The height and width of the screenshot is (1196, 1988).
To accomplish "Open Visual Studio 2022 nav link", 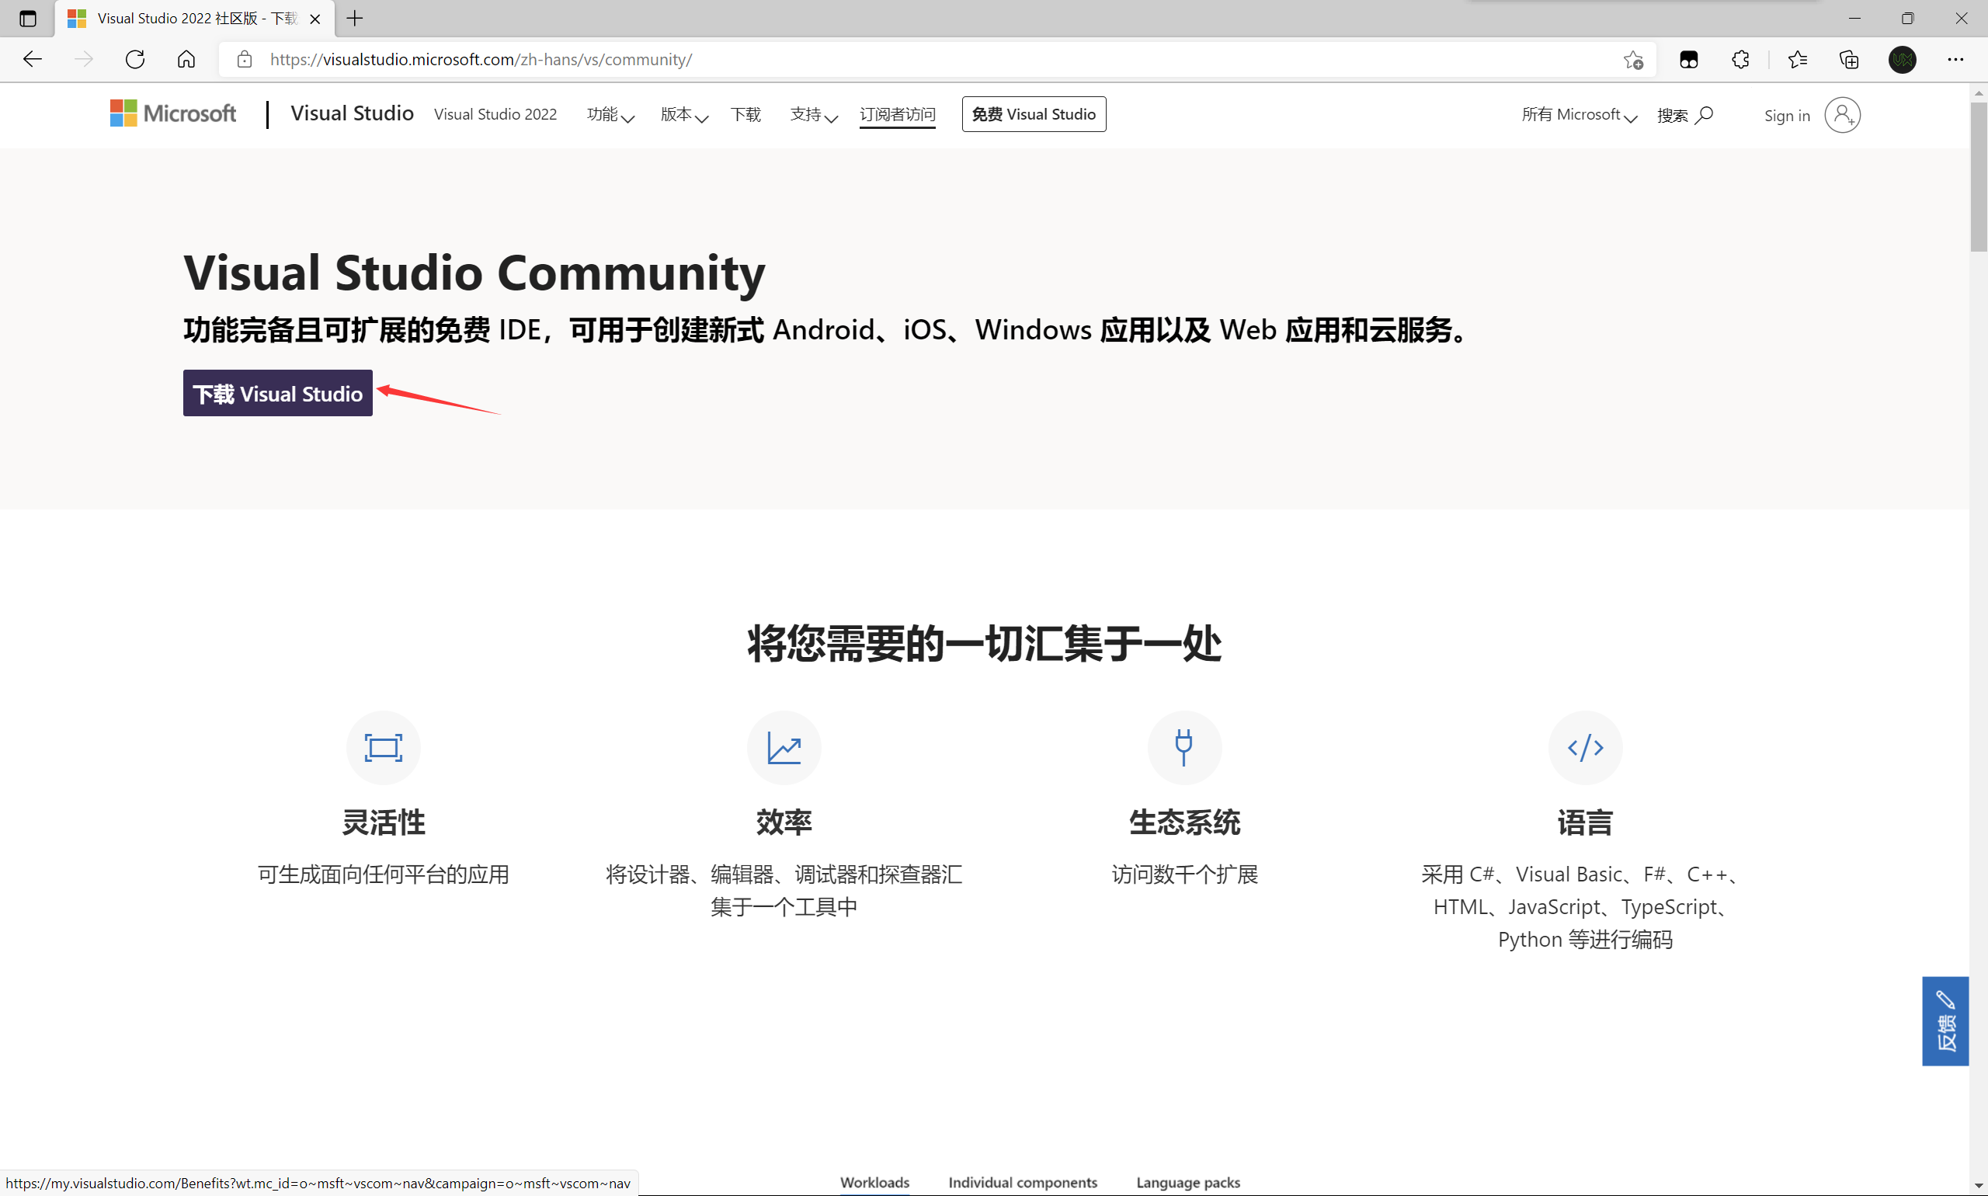I will click(495, 114).
